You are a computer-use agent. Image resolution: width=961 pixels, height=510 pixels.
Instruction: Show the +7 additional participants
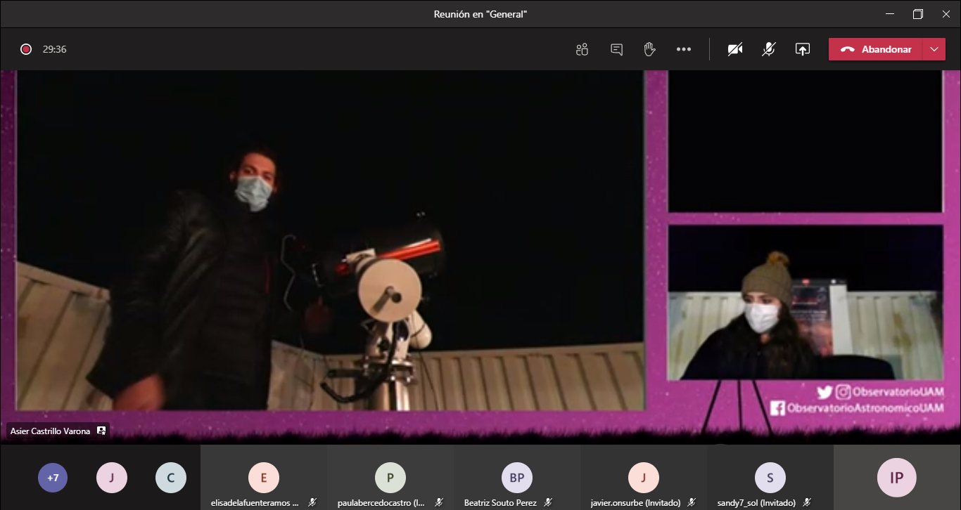(53, 478)
